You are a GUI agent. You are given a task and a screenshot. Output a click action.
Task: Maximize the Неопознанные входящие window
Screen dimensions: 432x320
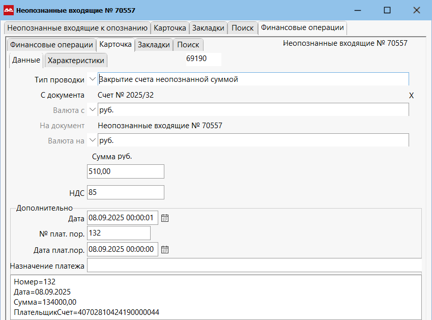pyautogui.click(x=387, y=10)
